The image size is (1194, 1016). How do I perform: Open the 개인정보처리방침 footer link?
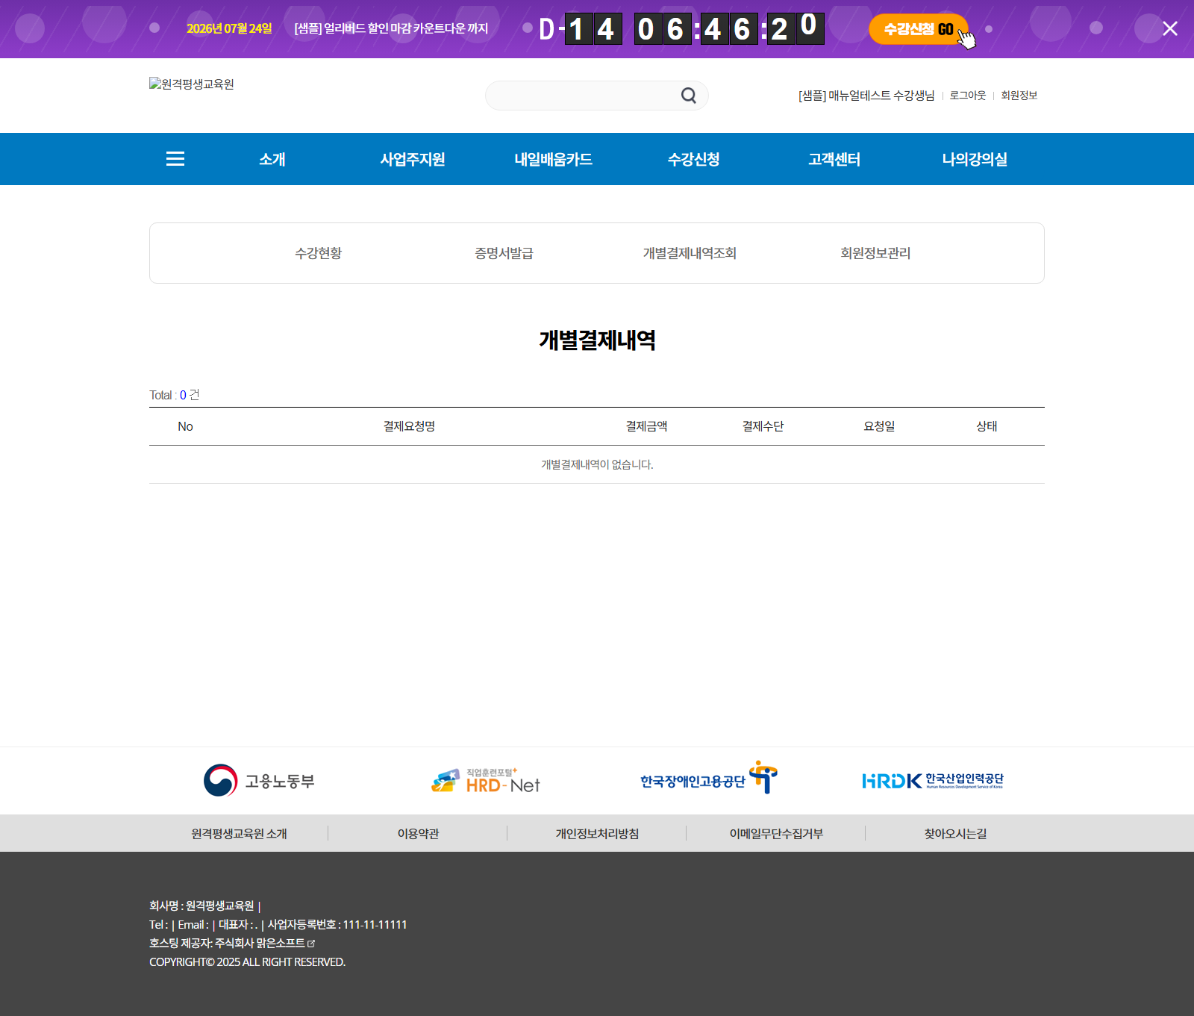tap(597, 834)
